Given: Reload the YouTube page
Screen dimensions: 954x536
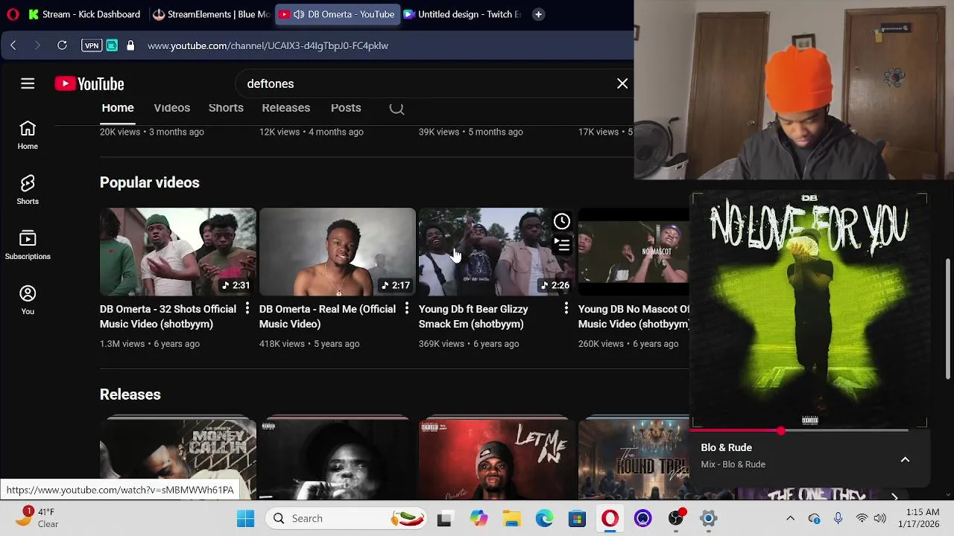Looking at the screenshot, I should click(x=63, y=45).
